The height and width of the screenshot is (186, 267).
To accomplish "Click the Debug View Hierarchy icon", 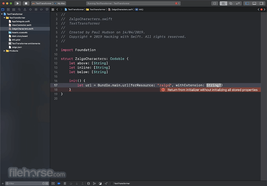I will point(88,183).
